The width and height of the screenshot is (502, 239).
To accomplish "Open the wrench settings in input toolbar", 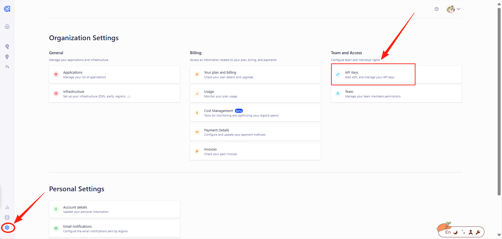I will click(x=478, y=232).
